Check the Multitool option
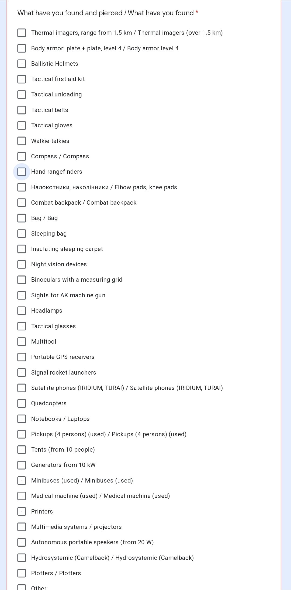The height and width of the screenshot is (590, 291). [22, 342]
